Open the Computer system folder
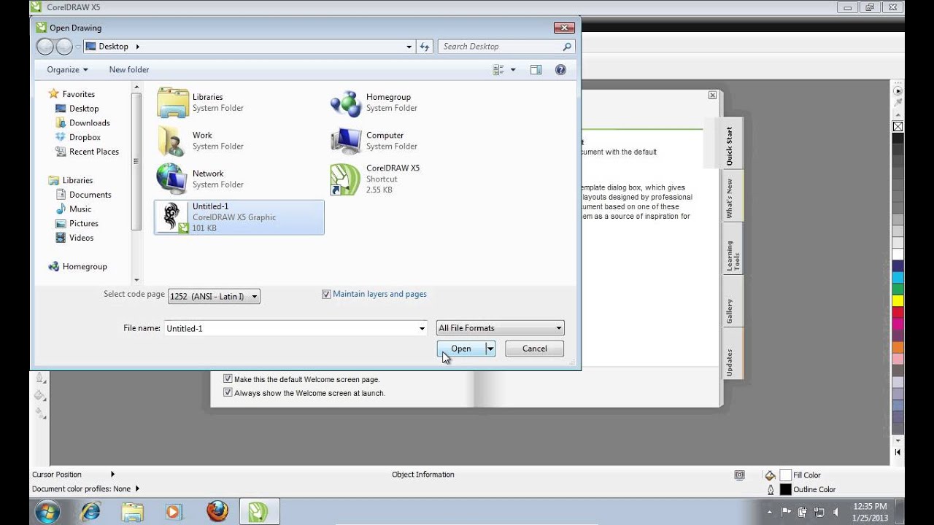Image resolution: width=934 pixels, height=525 pixels. pyautogui.click(x=373, y=141)
